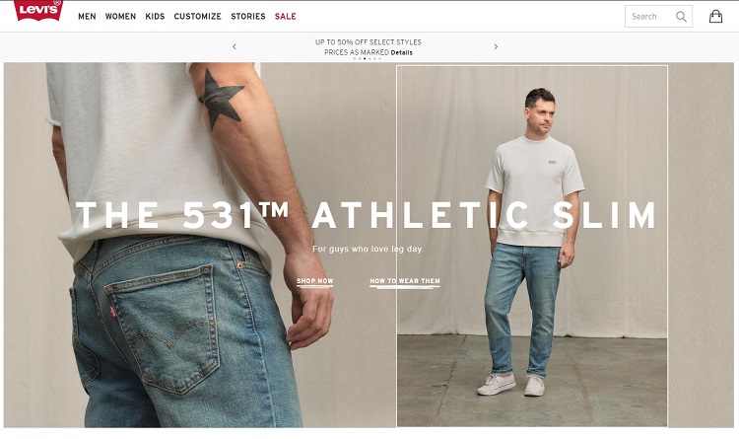Advance promo banner with right chevron
This screenshot has width=739, height=439.
tap(496, 46)
